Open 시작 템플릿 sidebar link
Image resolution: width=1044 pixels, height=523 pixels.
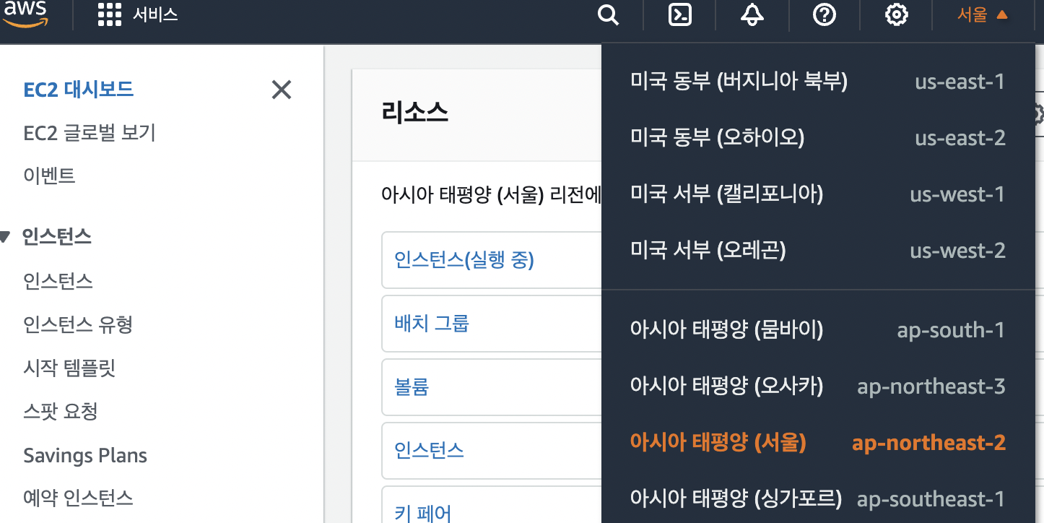[69, 368]
